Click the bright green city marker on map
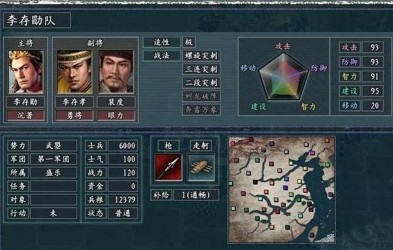The height and width of the screenshot is (250, 393). 327,165
